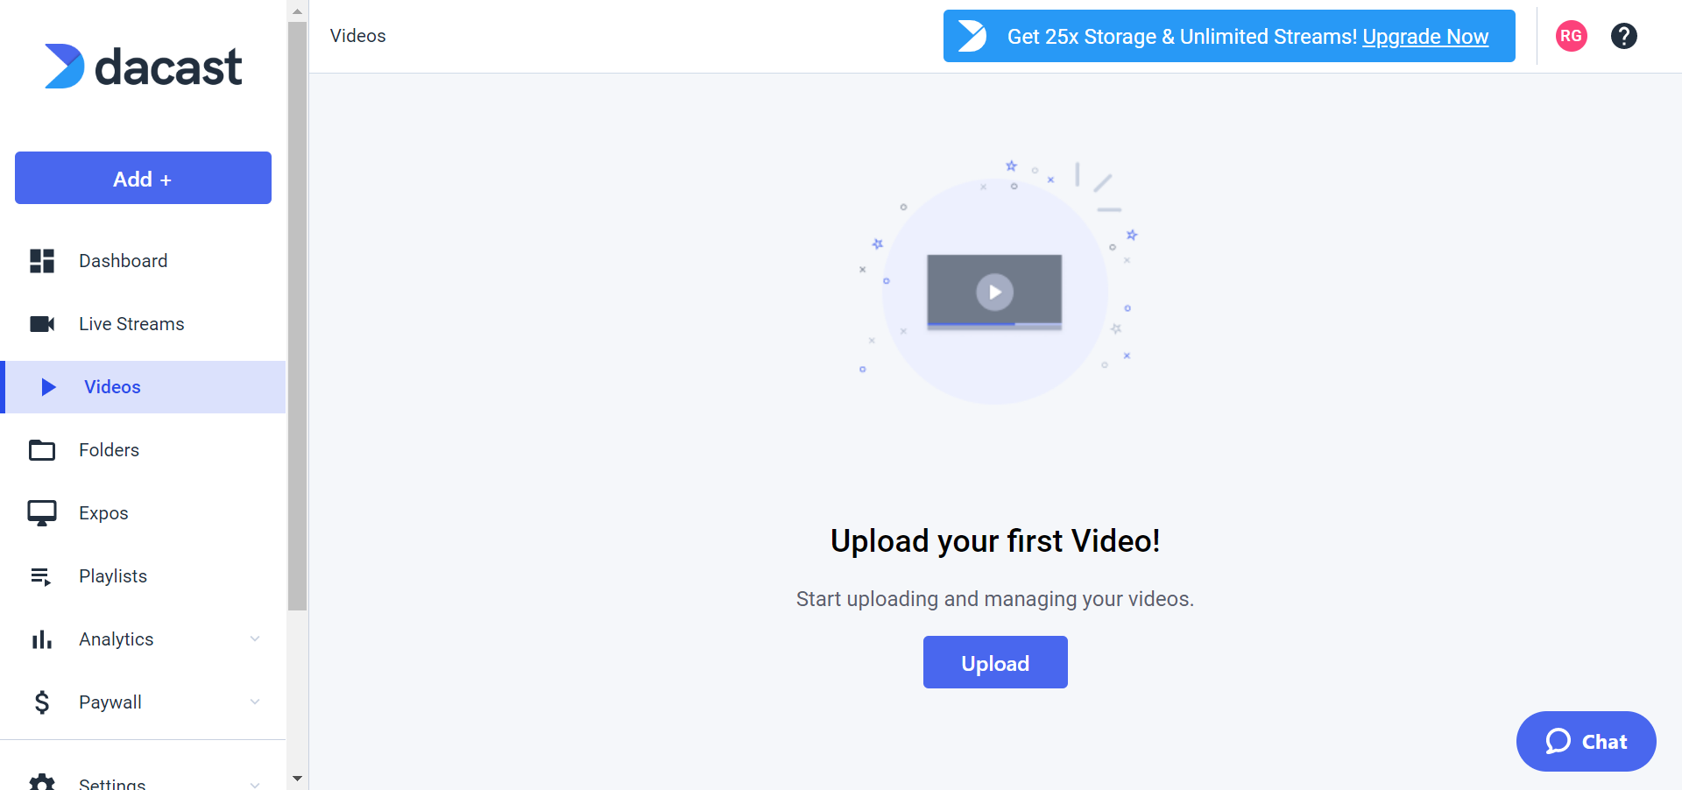The height and width of the screenshot is (790, 1682).
Task: Go to Live Streams menu item
Action: pos(131,324)
